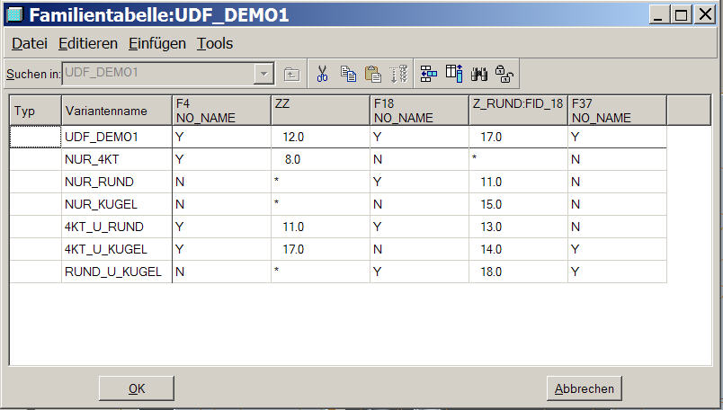Click the Suchen in UDF_DEMO1 combo box
The height and width of the screenshot is (410, 723).
coord(168,74)
